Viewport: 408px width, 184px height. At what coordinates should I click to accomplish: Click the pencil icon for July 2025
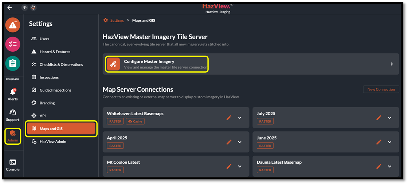[379, 117]
